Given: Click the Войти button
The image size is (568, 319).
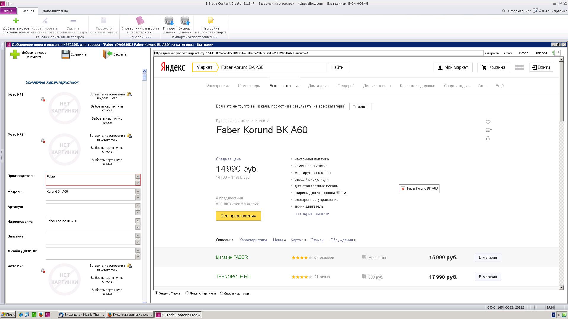Looking at the screenshot, I should [541, 67].
